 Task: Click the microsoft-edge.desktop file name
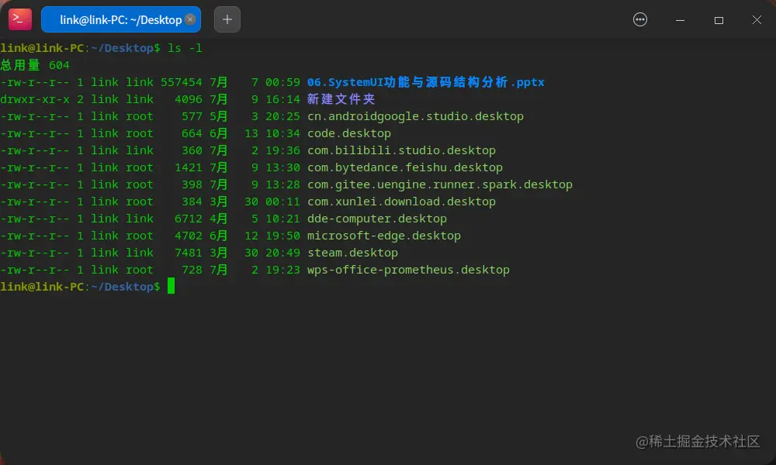click(384, 236)
